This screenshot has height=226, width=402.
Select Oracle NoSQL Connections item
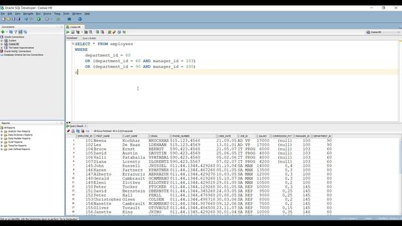(17, 51)
